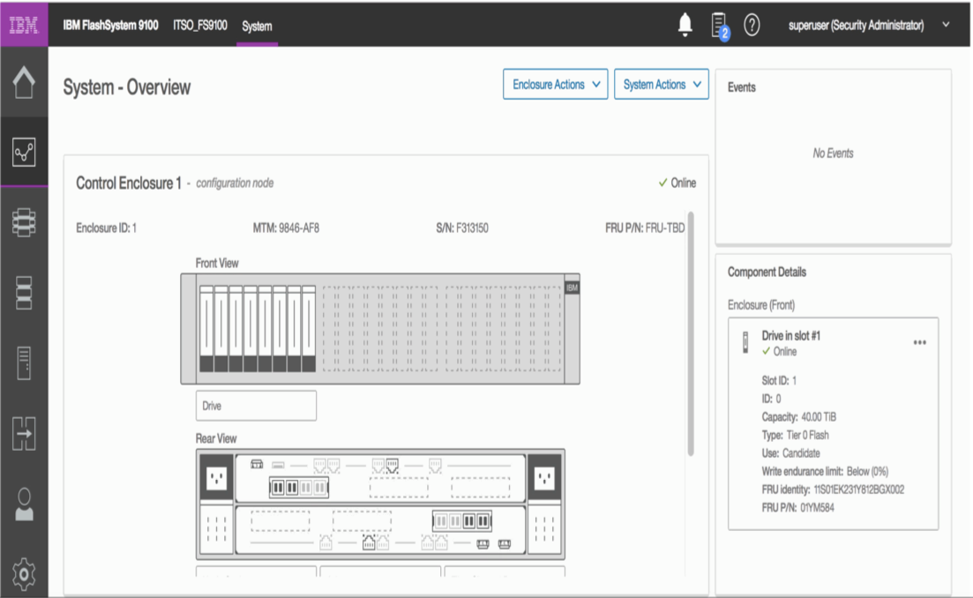
Task: Select lower canister adapter card ports
Action: point(461,521)
